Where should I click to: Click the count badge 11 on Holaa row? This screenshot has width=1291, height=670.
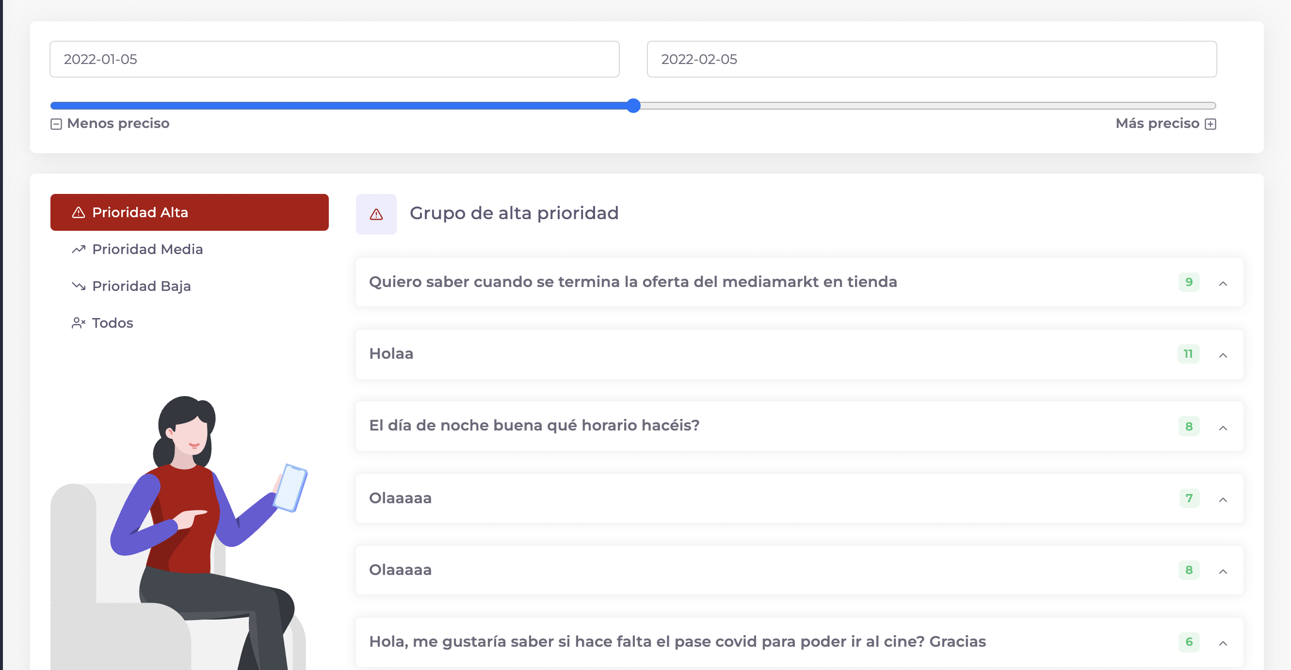[x=1188, y=354]
